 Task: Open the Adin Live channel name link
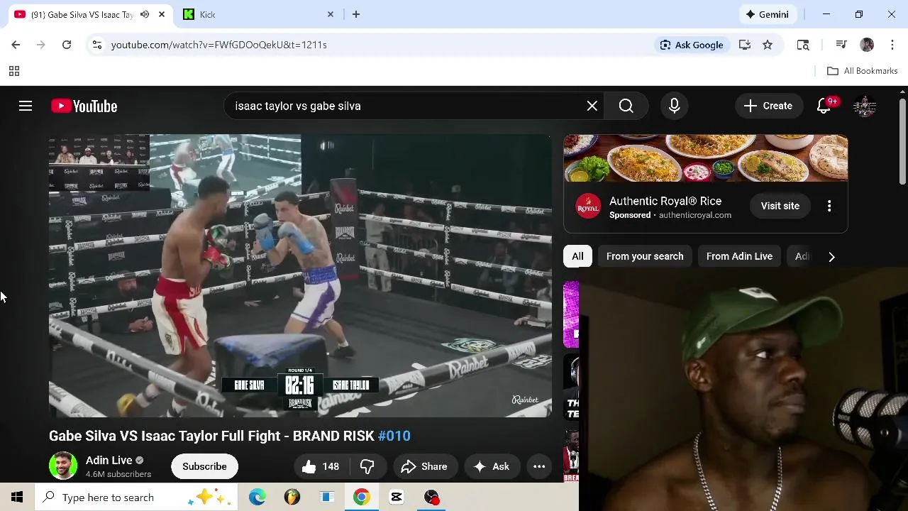(109, 460)
